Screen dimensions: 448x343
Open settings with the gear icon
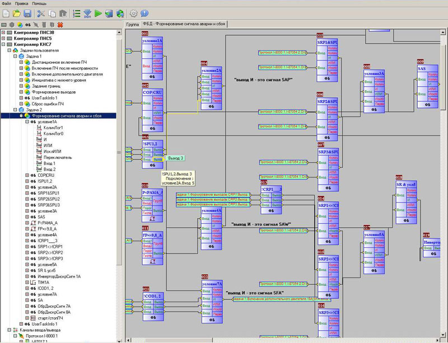click(x=133, y=13)
